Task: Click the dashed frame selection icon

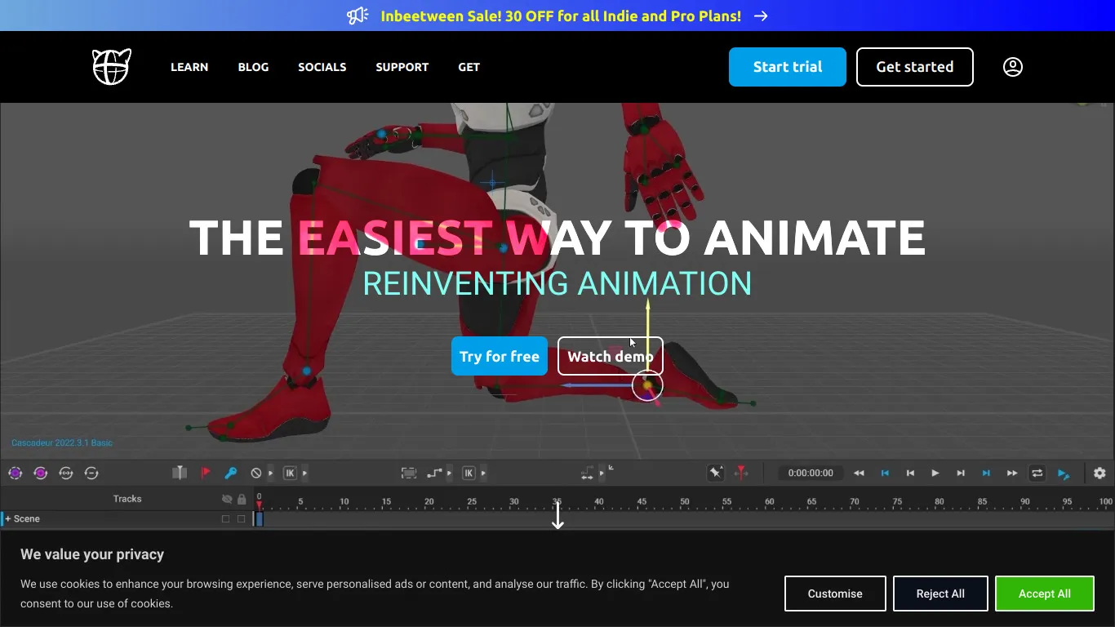Action: pos(409,473)
